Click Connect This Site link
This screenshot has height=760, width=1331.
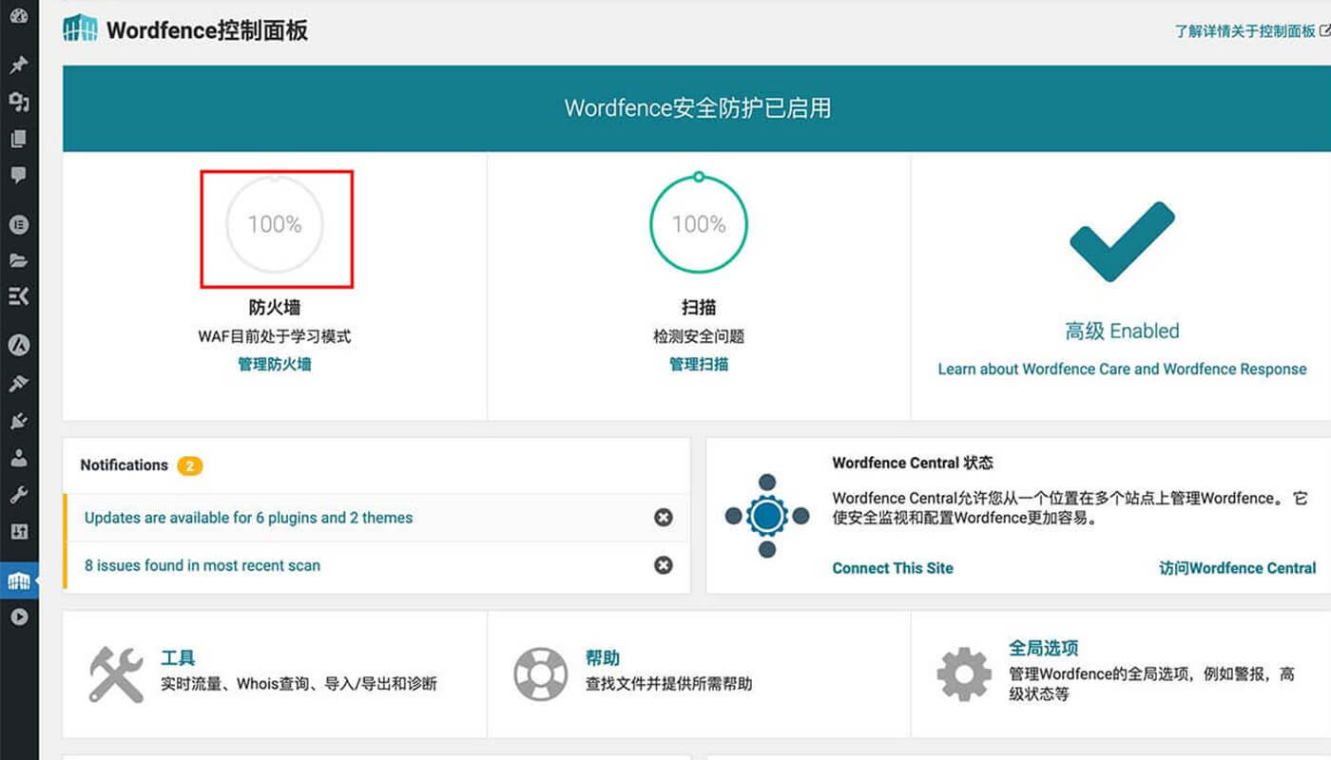[893, 568]
